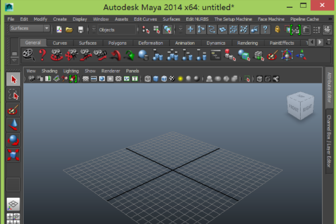
Task: Click the film reel shelf icon
Action: 29,55
